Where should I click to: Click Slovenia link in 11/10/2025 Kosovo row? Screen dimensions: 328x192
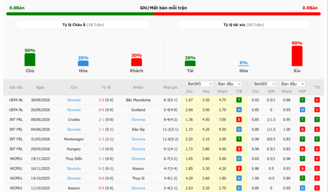click(x=138, y=188)
